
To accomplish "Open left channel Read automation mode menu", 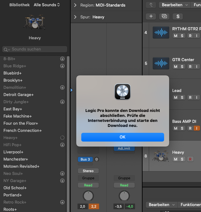I will (88, 185).
